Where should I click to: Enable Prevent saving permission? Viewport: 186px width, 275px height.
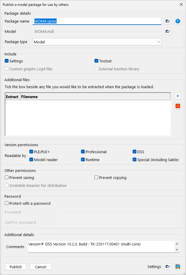tap(7, 177)
